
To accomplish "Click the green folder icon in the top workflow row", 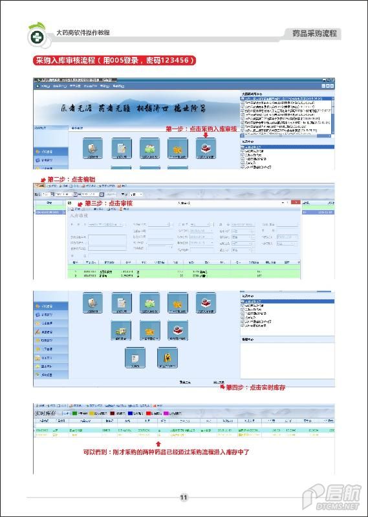I will click(149, 149).
